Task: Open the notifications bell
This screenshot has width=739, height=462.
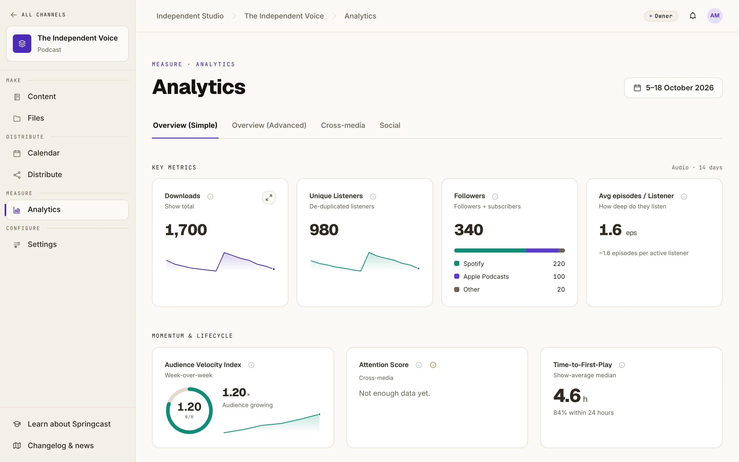Action: click(x=693, y=16)
